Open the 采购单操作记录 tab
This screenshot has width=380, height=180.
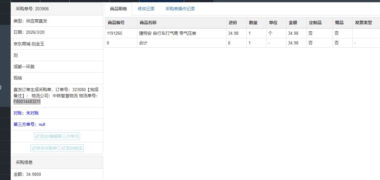click(180, 9)
